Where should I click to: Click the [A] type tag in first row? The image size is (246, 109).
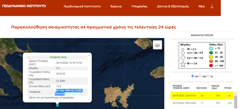click(x=230, y=96)
